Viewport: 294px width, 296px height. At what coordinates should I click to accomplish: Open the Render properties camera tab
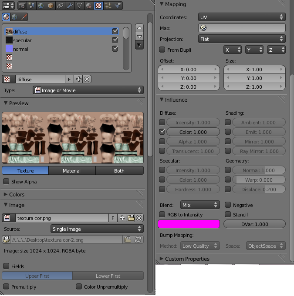coord(22,6)
